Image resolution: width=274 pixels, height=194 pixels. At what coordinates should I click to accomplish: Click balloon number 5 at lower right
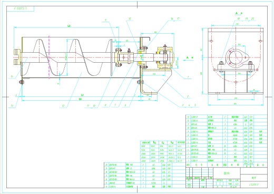point(195,105)
